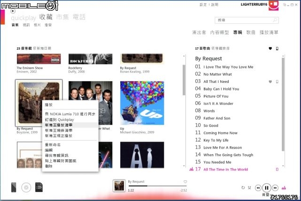
Task: Click the playback progress bar
Action: point(157,186)
